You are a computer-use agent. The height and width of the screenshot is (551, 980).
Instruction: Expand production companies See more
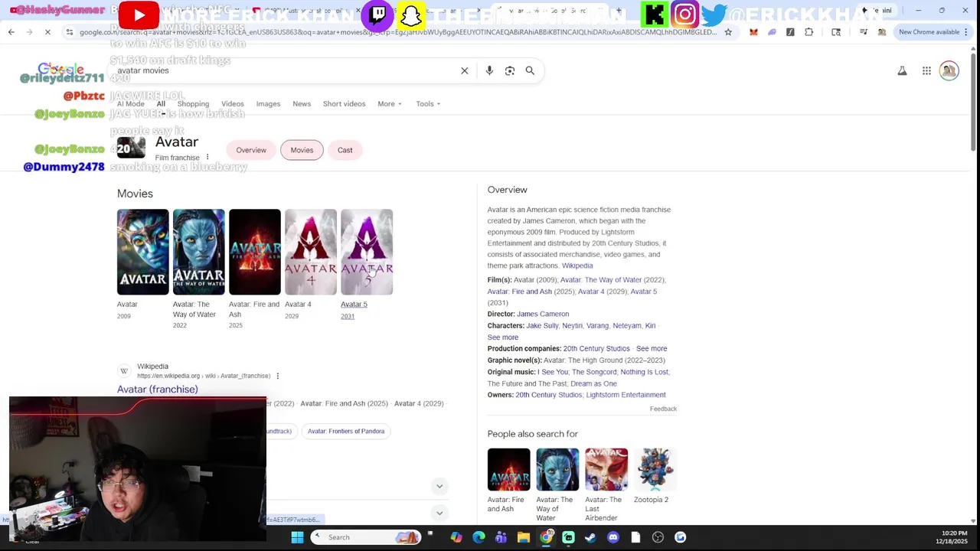652,349
